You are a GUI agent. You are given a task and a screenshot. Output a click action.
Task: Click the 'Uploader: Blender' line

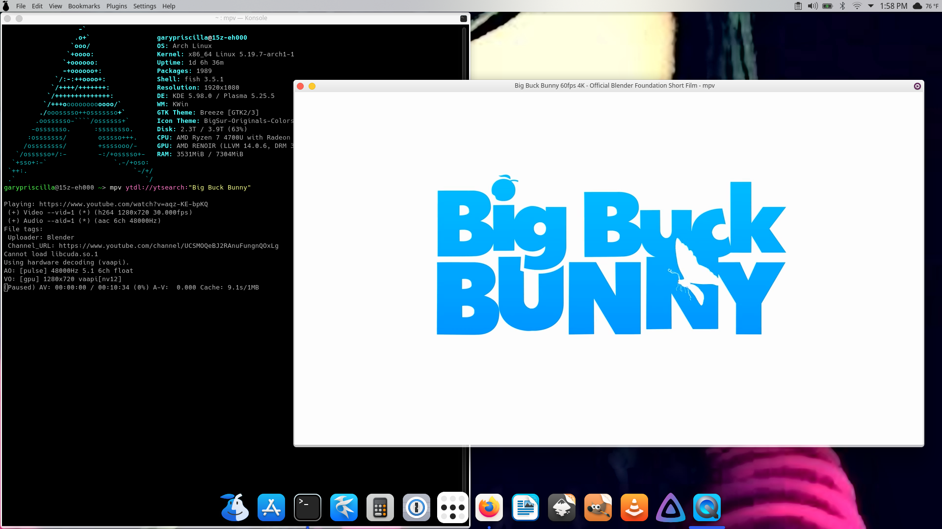(x=41, y=238)
